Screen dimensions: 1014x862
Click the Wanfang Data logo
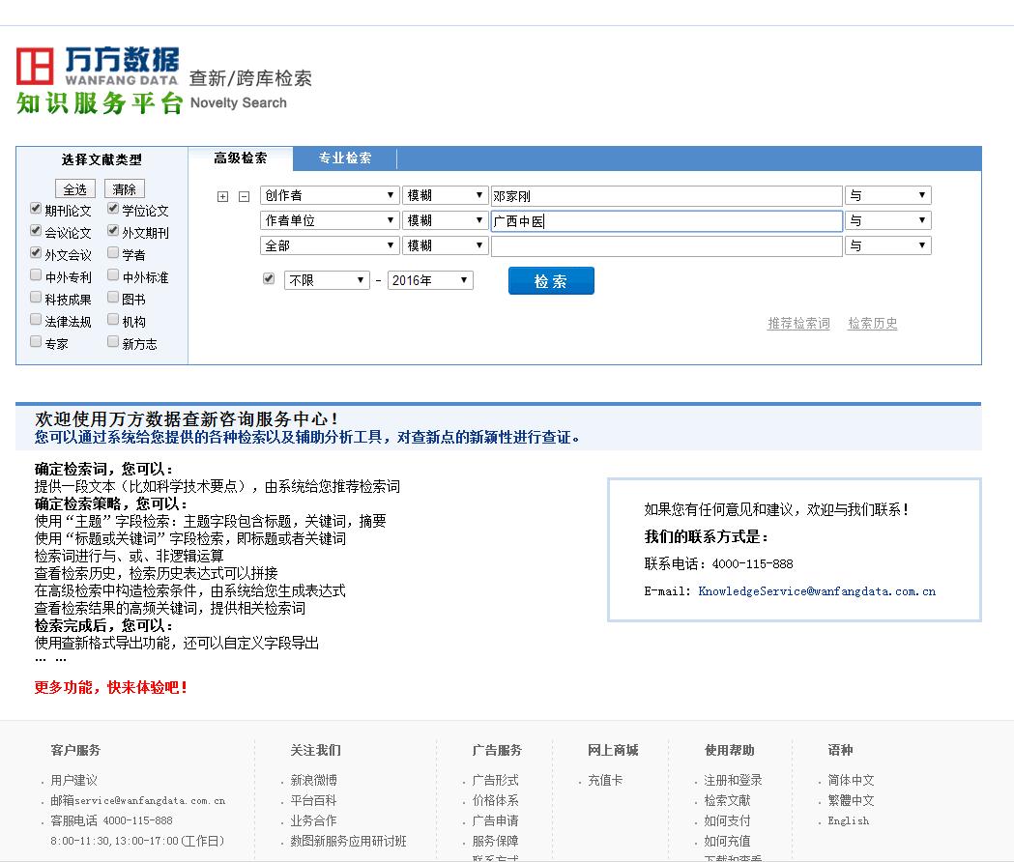click(98, 79)
